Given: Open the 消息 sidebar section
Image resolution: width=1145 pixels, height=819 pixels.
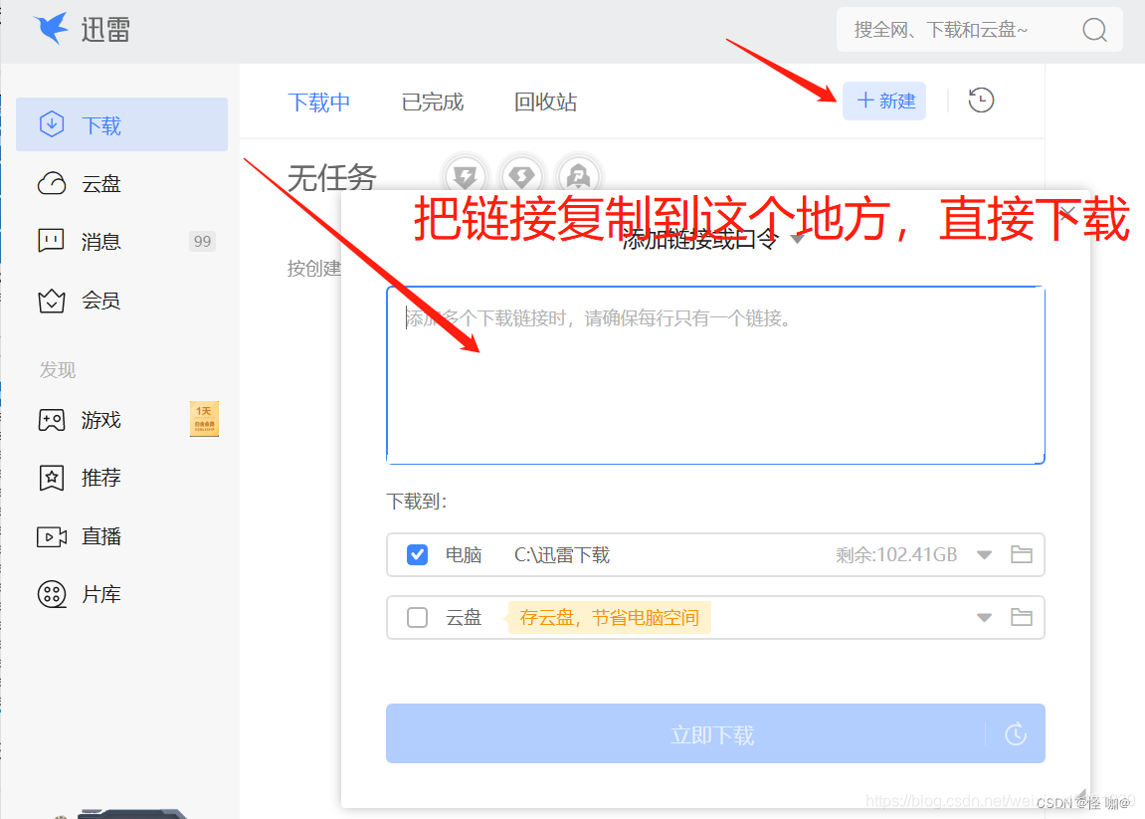Looking at the screenshot, I should coord(122,241).
